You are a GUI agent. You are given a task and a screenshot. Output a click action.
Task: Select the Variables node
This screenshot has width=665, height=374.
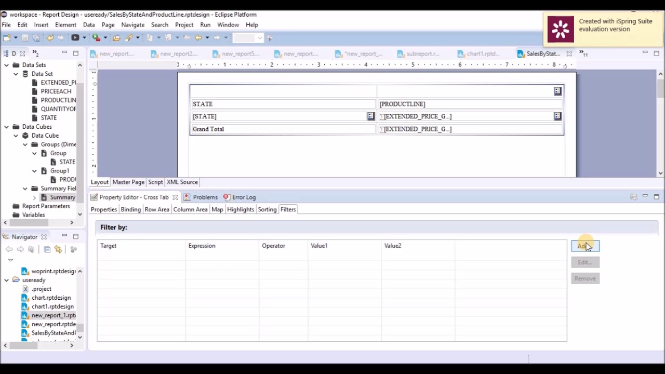33,215
